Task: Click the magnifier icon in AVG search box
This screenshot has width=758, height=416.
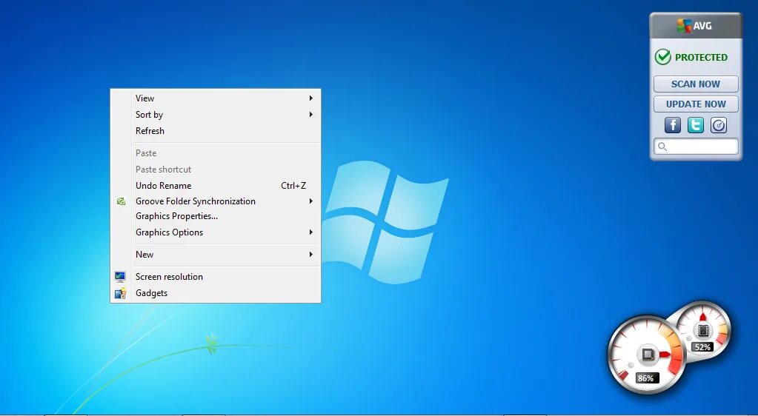Action: pyautogui.click(x=662, y=147)
